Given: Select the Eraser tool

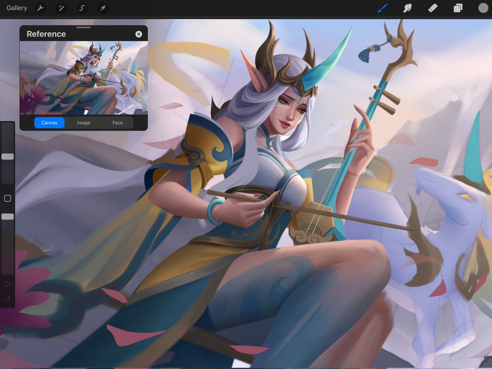Looking at the screenshot, I should point(433,8).
